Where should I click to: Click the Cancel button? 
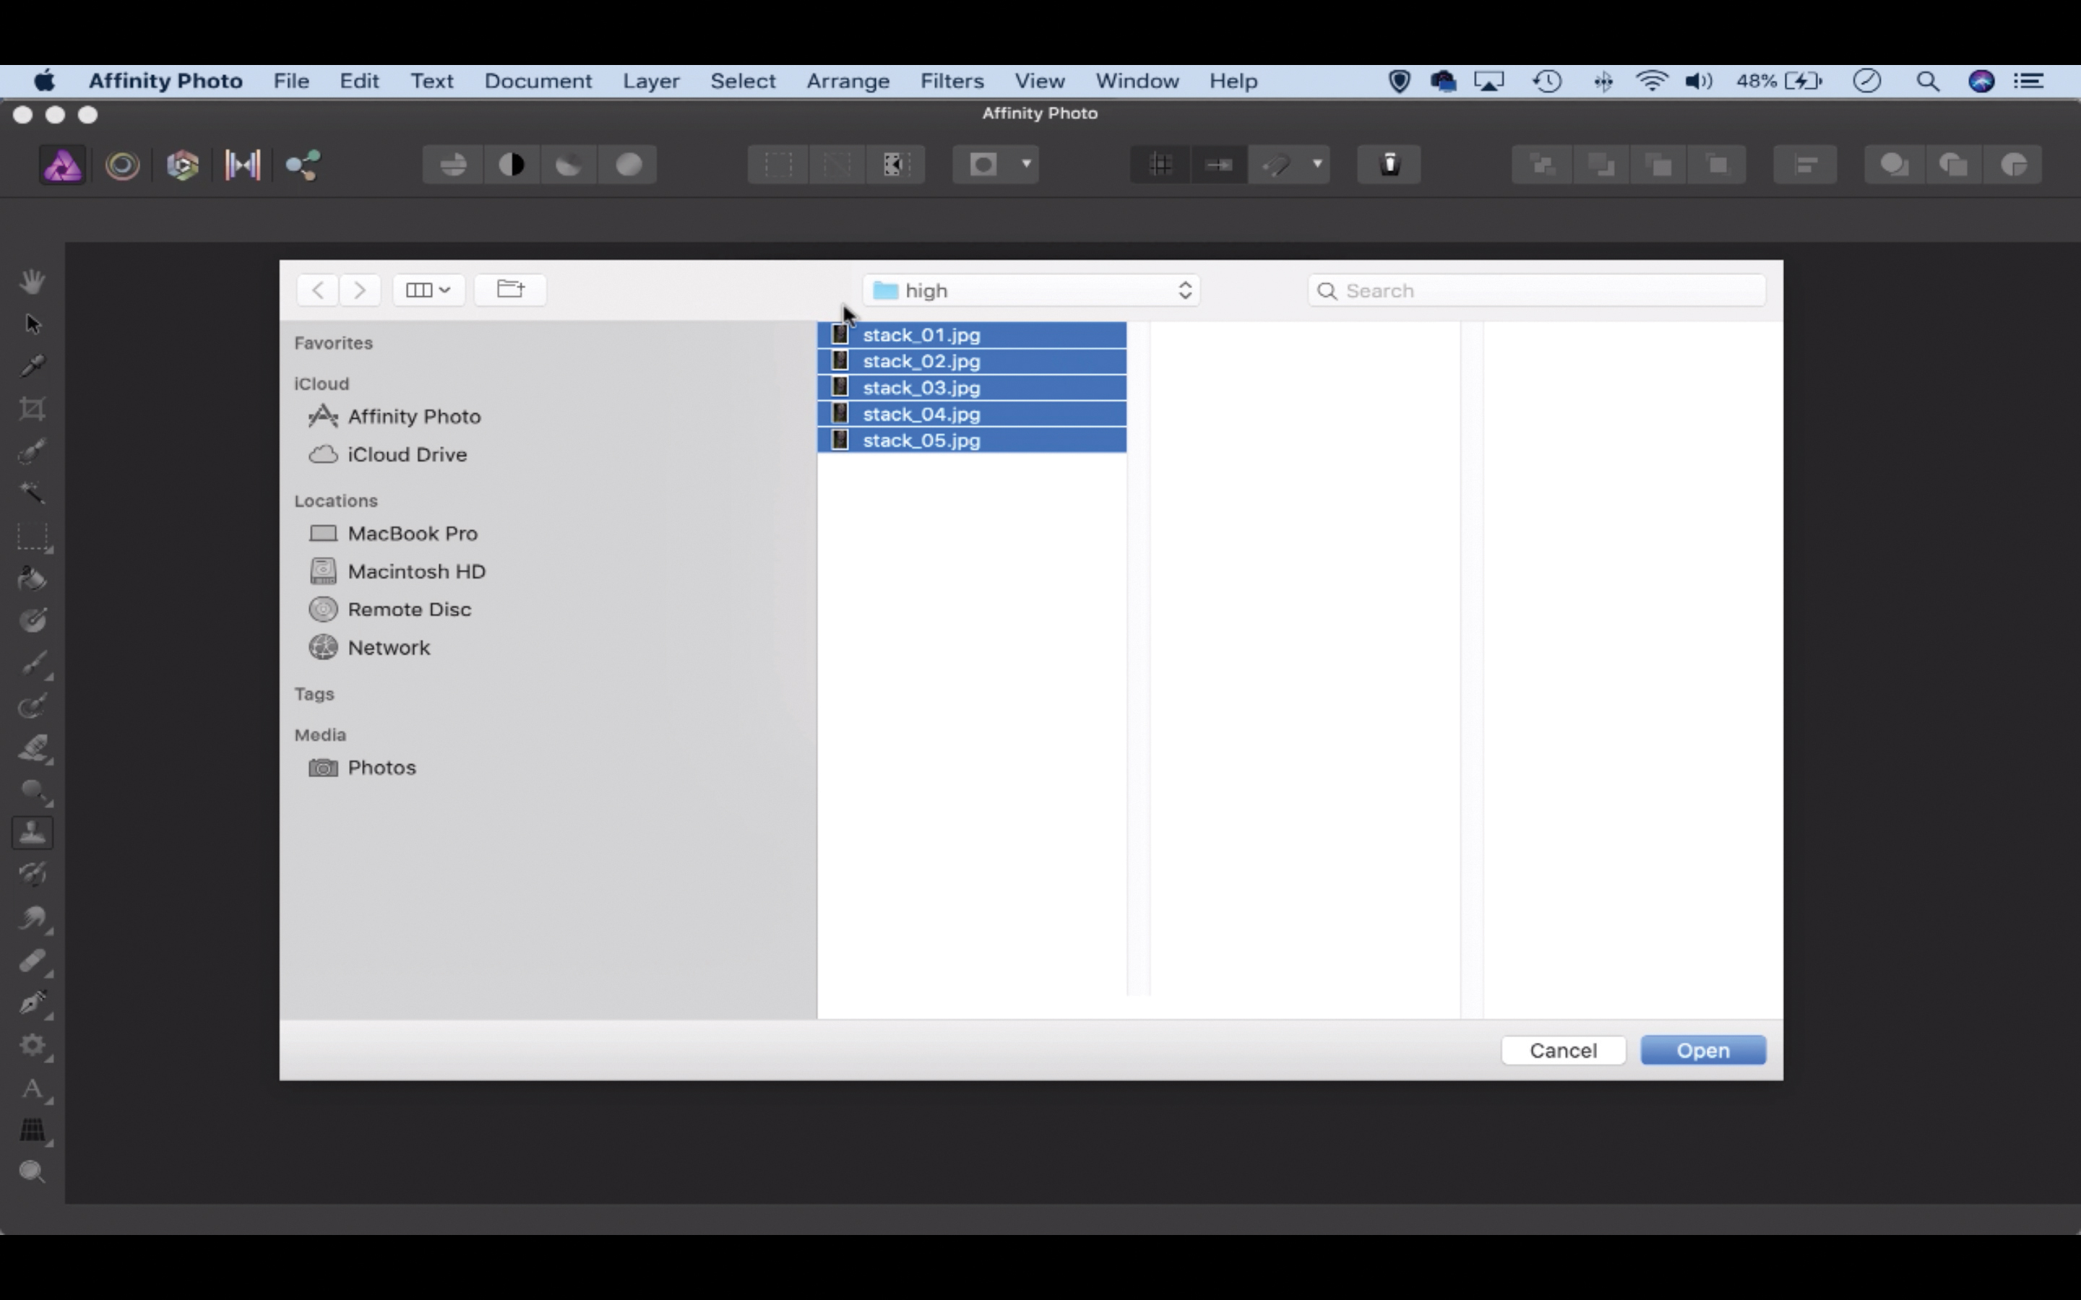pyautogui.click(x=1562, y=1051)
